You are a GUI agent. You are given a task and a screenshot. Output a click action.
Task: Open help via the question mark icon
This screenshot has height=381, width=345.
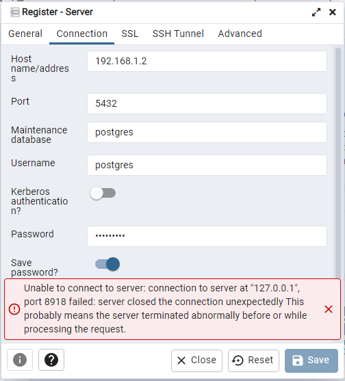[x=51, y=360]
